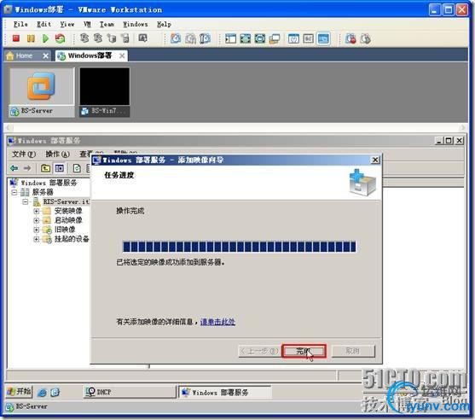Click the record capture icon with red dot

350,38
